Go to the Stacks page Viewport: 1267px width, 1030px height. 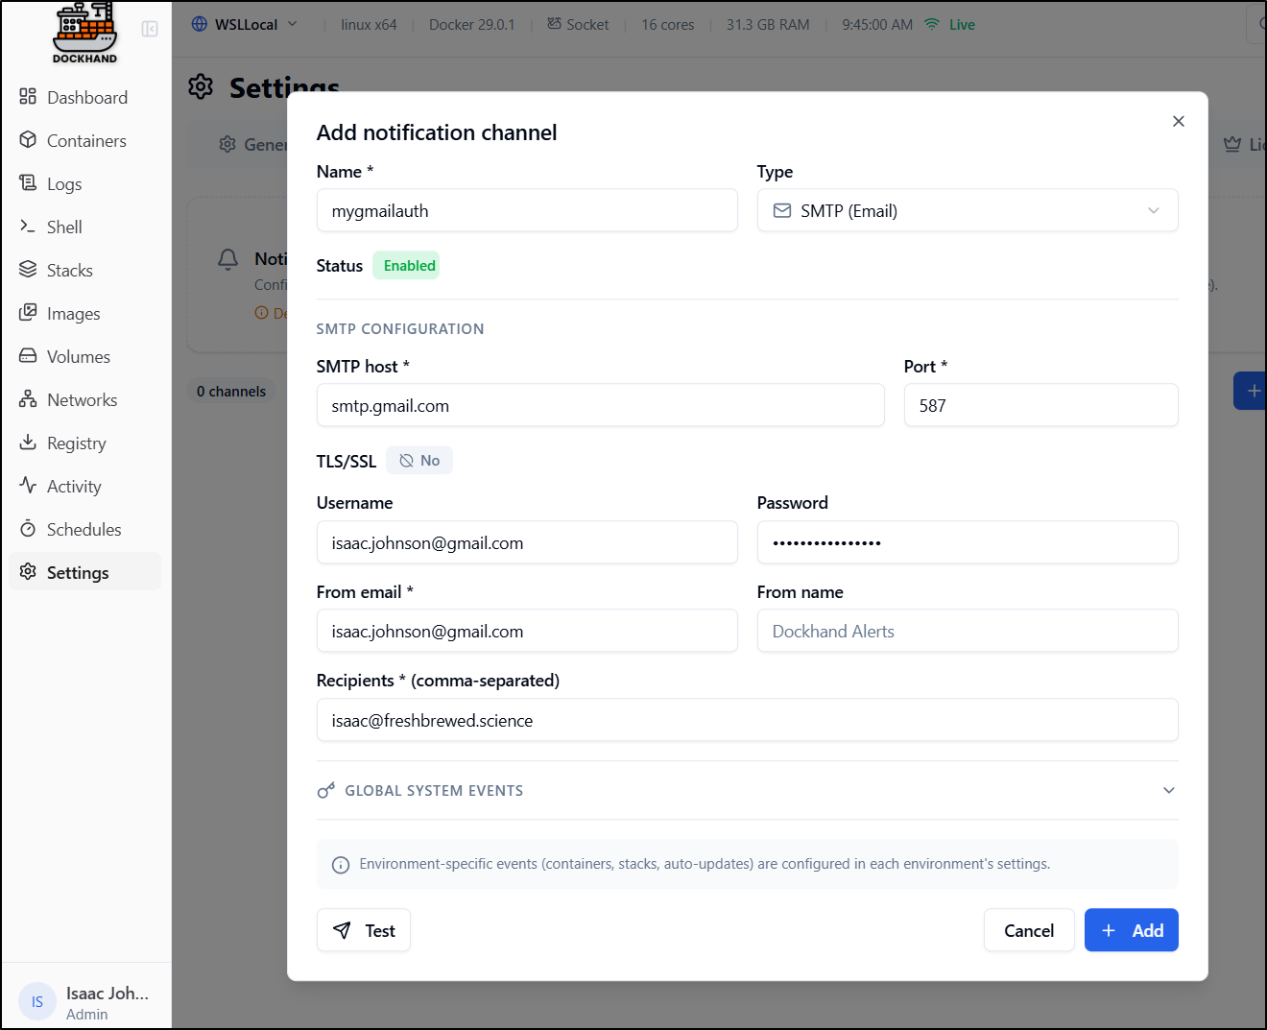coord(69,271)
